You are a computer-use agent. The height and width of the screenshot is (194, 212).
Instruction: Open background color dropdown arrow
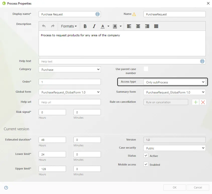click(121, 26)
